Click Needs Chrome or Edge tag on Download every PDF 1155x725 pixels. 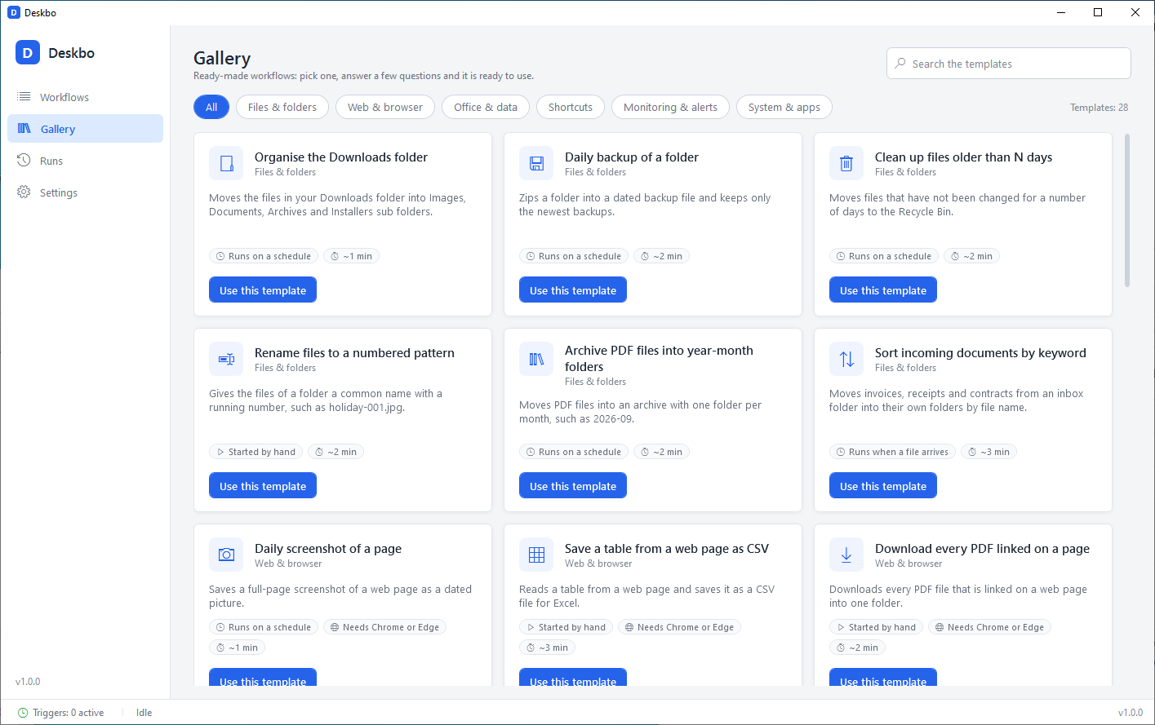tap(989, 627)
